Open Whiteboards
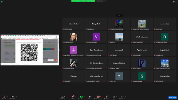This screenshot has height=100, width=178. pyautogui.click(x=122, y=97)
